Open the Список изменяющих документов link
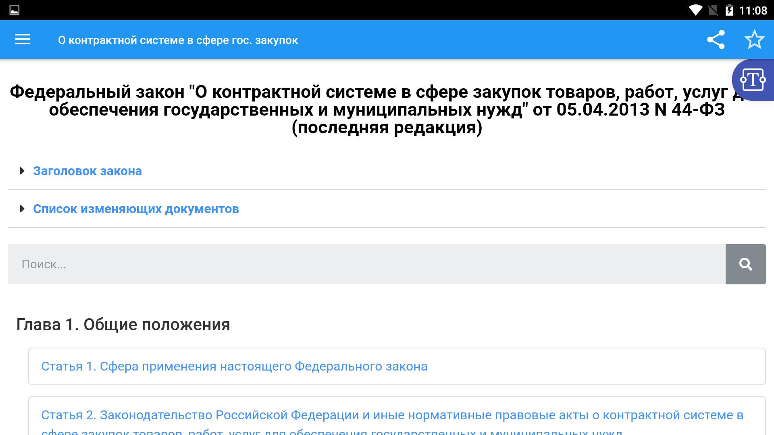 (136, 209)
